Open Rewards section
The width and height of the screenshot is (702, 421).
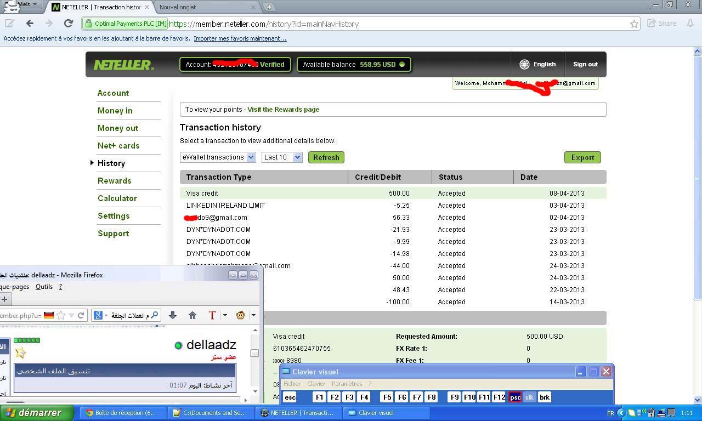pos(114,181)
